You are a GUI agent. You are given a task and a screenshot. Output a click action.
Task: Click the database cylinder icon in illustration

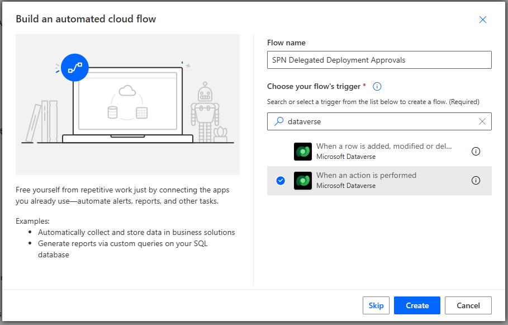coord(113,112)
